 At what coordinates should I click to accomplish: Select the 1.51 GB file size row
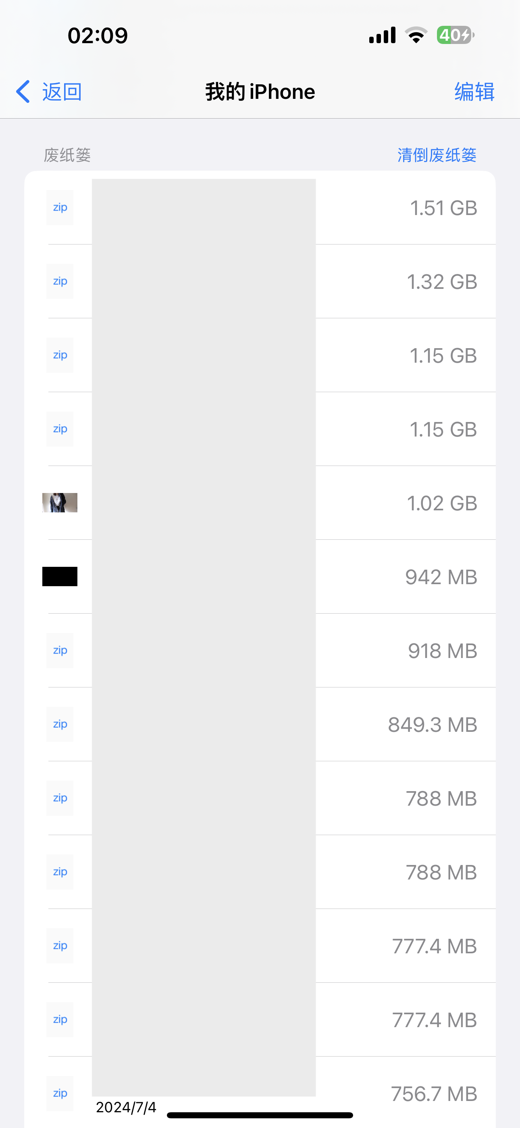(443, 208)
